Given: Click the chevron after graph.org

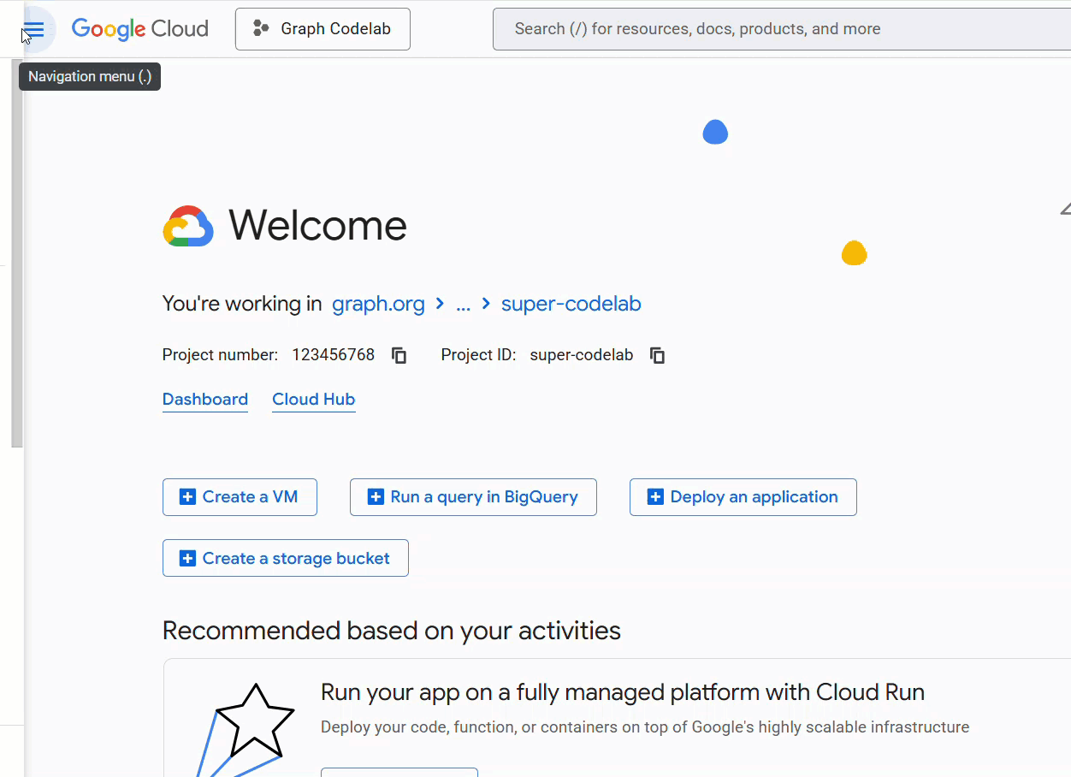Looking at the screenshot, I should coord(439,304).
